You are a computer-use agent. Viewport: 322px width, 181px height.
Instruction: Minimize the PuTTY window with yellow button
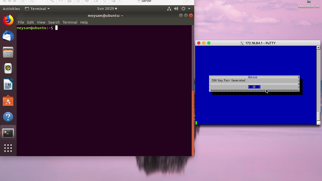pyautogui.click(x=204, y=43)
